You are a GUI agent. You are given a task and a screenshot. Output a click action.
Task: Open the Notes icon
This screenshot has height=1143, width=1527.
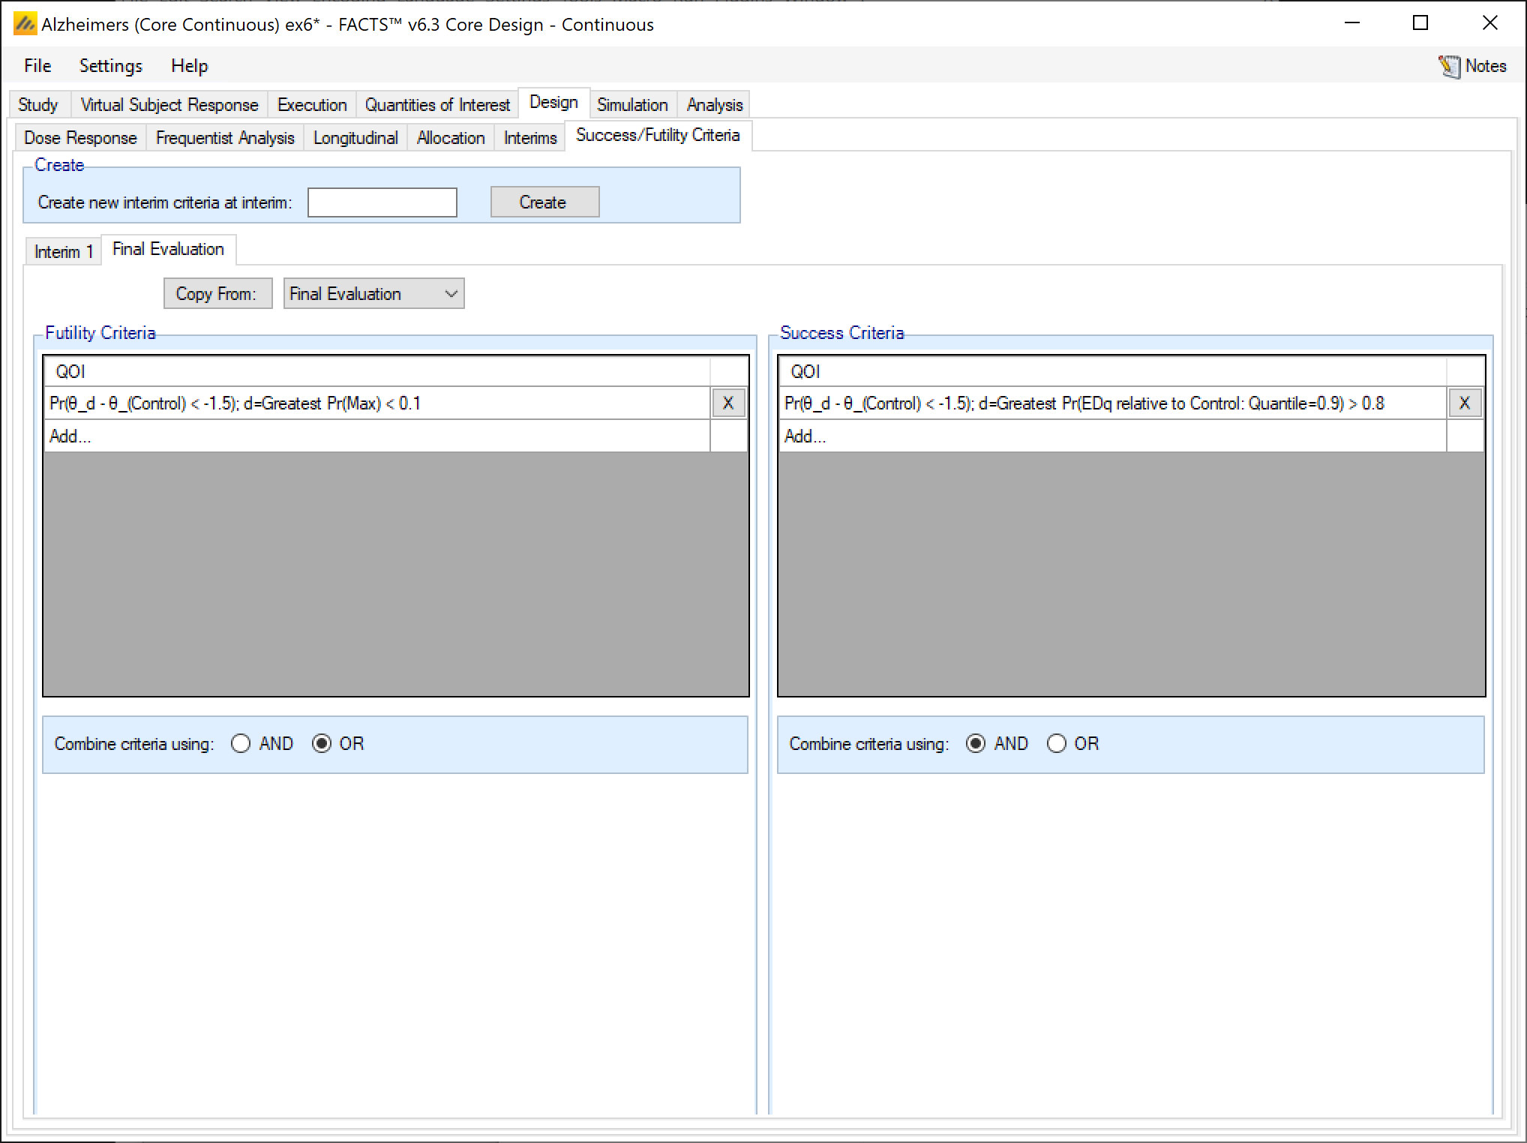tap(1449, 66)
